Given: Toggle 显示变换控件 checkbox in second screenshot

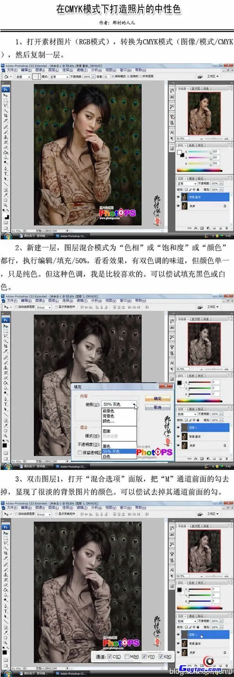Looking at the screenshot, I should click(x=57, y=307).
